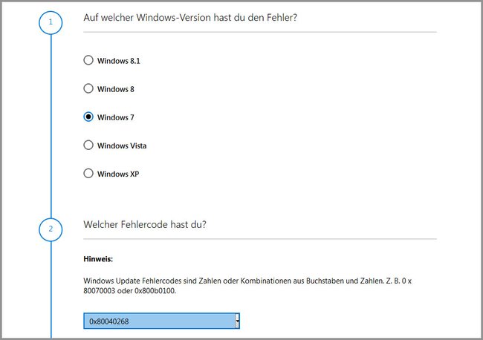Select the Windows 8.1 radio button
The image size is (483, 340).
[x=88, y=60]
